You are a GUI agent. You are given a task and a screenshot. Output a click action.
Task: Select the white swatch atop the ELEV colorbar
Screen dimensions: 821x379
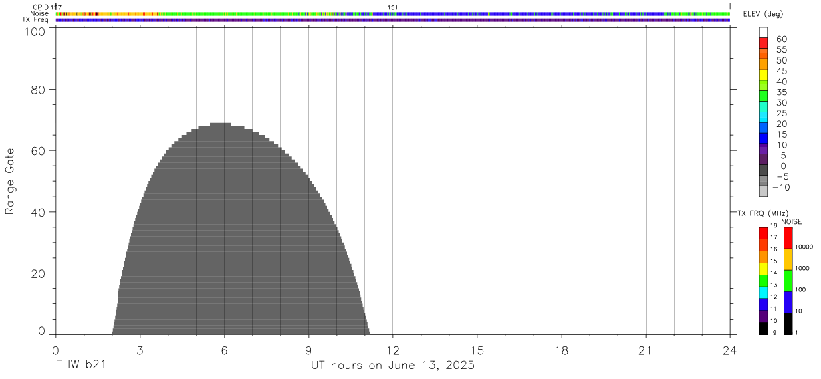coord(764,33)
